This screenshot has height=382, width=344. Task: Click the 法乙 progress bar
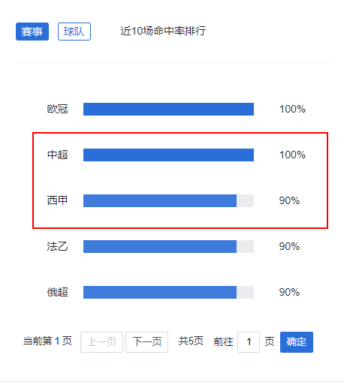[168, 246]
